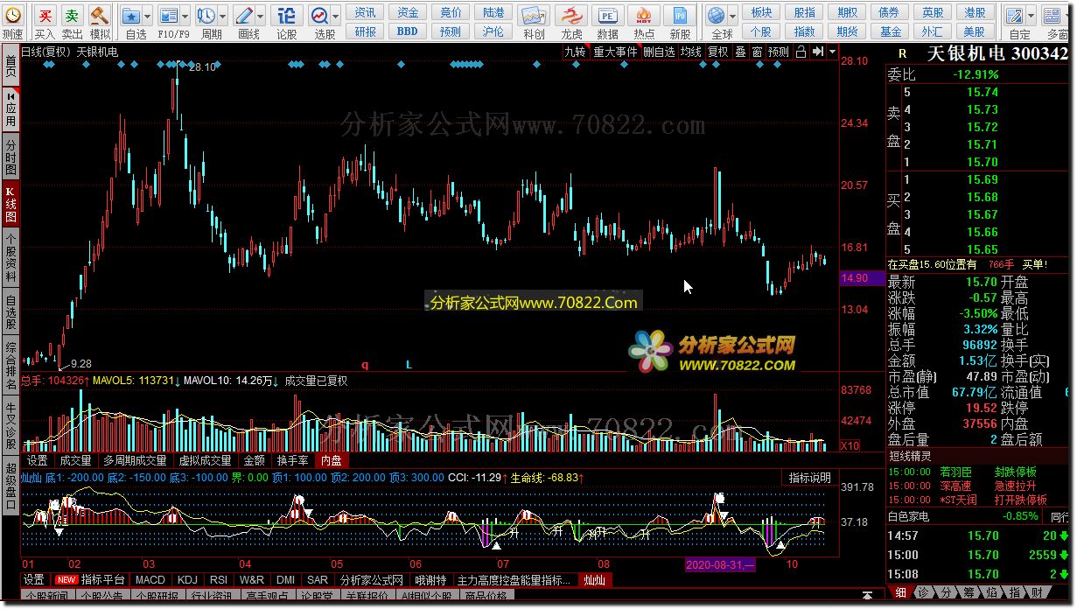Click the 自定 custom layout icon
This screenshot has width=1077, height=609.
pyautogui.click(x=1015, y=16)
